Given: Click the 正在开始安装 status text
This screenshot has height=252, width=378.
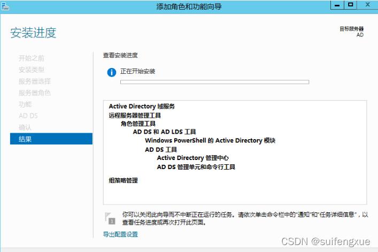Looking at the screenshot, I should pos(137,71).
